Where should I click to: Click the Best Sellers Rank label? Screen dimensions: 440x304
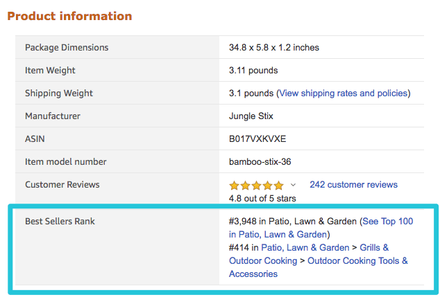60,222
